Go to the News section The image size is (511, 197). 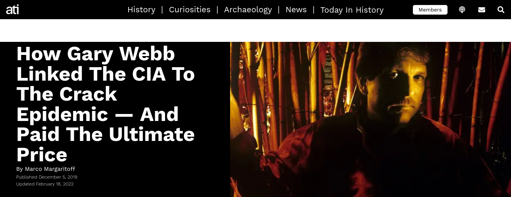point(296,10)
